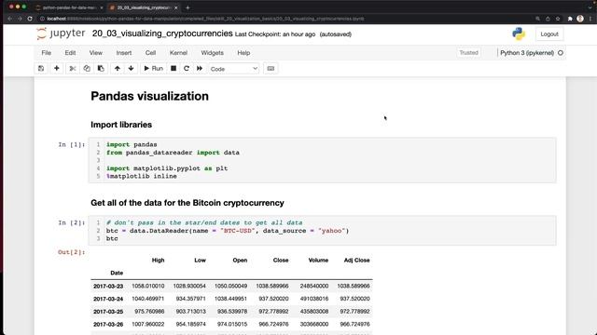Click the Low column header
Image resolution: width=597 pixels, height=335 pixels.
200,261
